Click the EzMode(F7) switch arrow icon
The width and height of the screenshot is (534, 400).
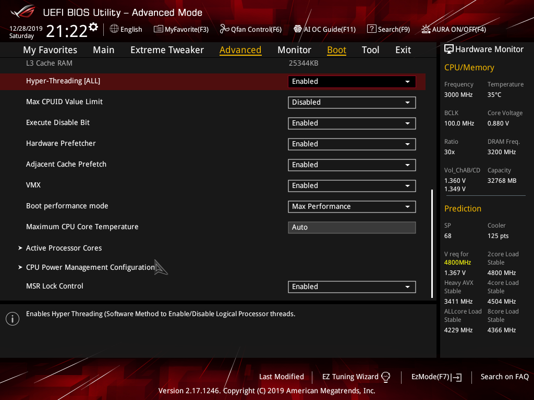tap(456, 377)
